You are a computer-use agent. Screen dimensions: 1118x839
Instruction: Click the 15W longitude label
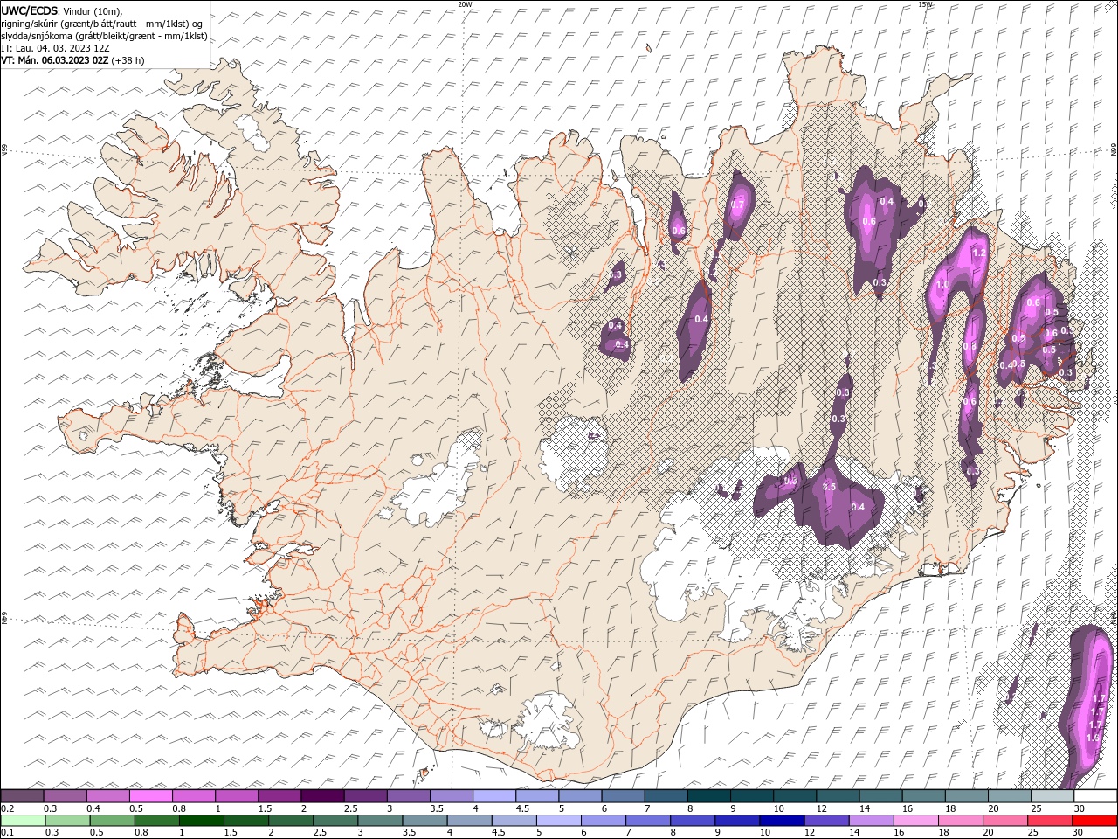[926, 4]
